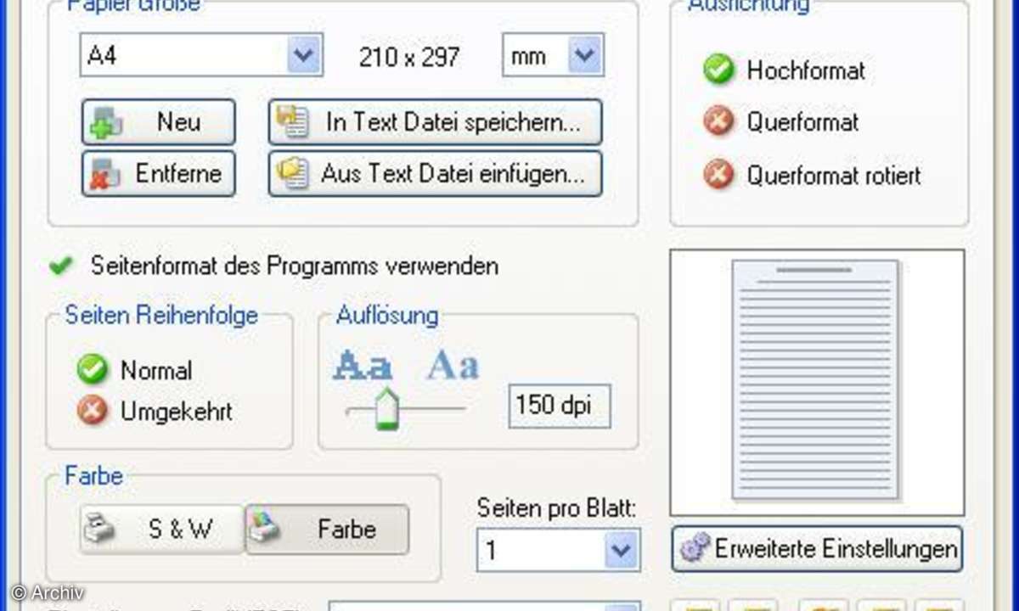The width and height of the screenshot is (1019, 611).
Task: Click the 150 dpi value field
Action: [x=560, y=406]
